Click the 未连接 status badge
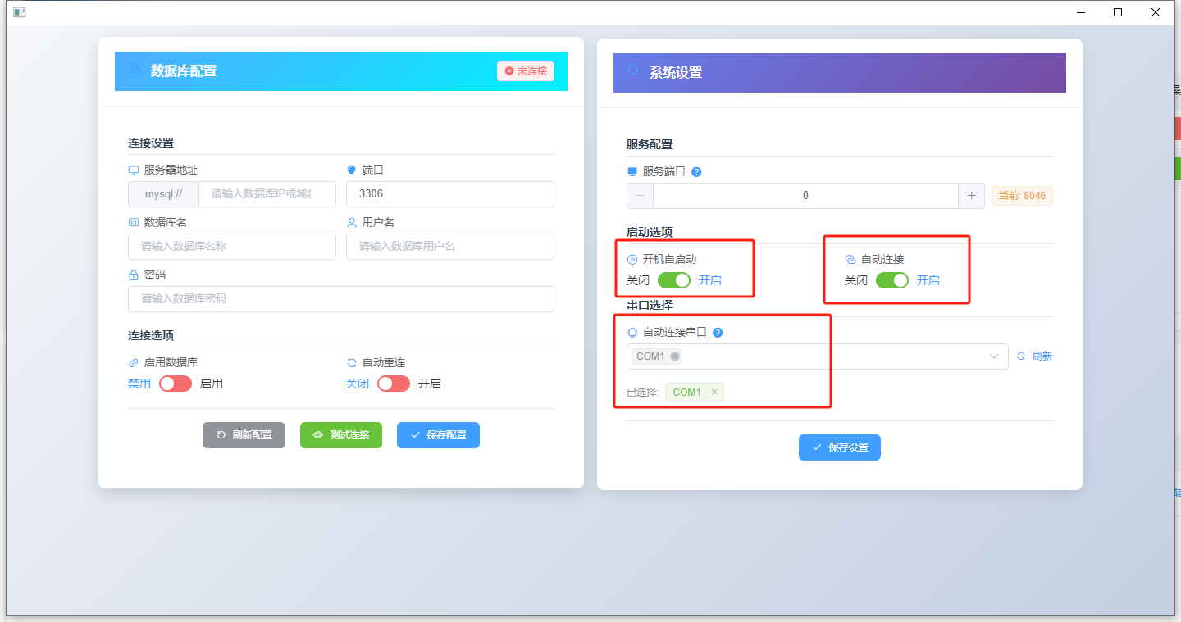Image resolution: width=1181 pixels, height=622 pixels. tap(526, 71)
